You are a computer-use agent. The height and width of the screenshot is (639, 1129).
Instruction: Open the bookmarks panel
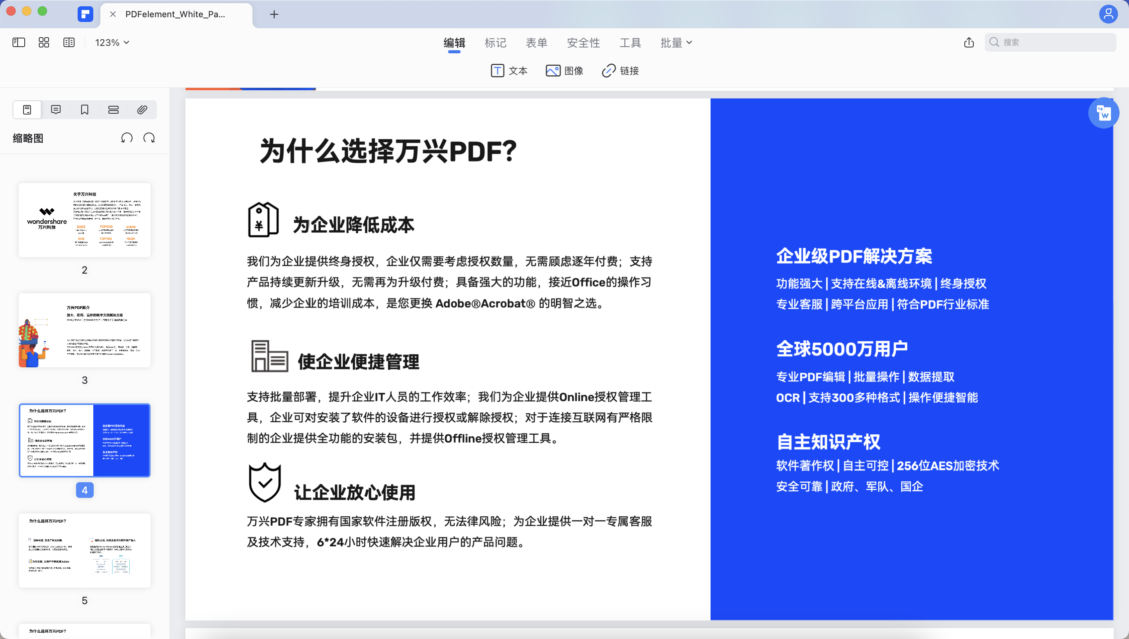coord(84,110)
